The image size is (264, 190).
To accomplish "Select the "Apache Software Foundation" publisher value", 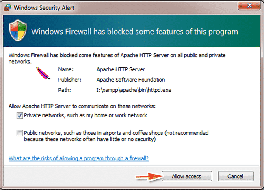I will point(131,80).
